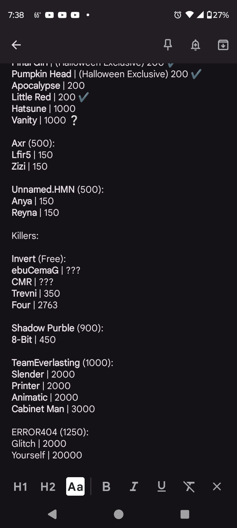This screenshot has height=528, width=237.
Task: Tap the Yourself | 20000 line
Action: pyautogui.click(x=47, y=455)
